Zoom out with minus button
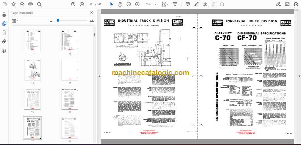301x145 pixels. [x=129, y=4]
